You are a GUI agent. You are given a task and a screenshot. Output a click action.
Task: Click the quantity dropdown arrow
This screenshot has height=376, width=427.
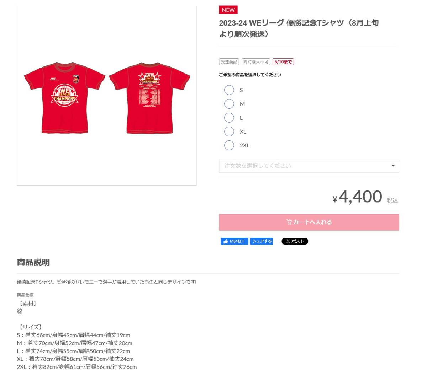[x=393, y=166]
